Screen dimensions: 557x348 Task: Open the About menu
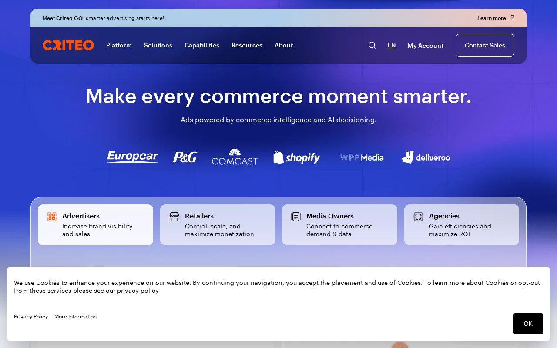[284, 45]
